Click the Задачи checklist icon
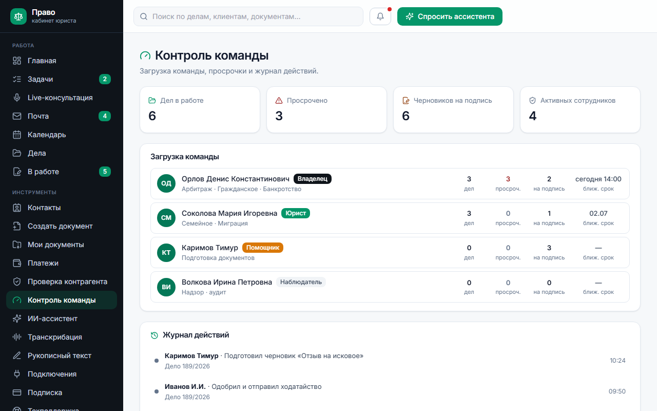This screenshot has width=657, height=411. [17, 79]
